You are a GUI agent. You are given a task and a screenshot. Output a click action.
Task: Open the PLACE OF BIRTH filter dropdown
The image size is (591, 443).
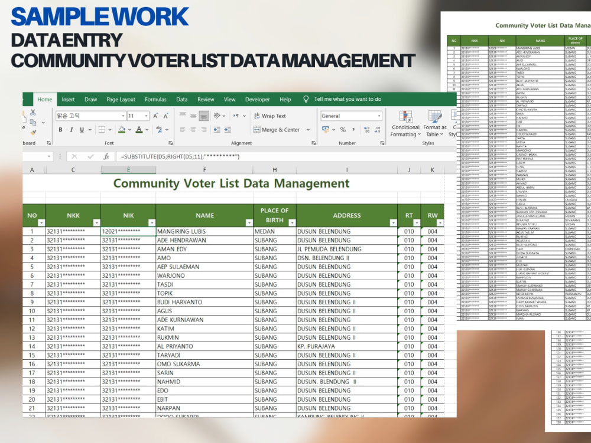292,222
